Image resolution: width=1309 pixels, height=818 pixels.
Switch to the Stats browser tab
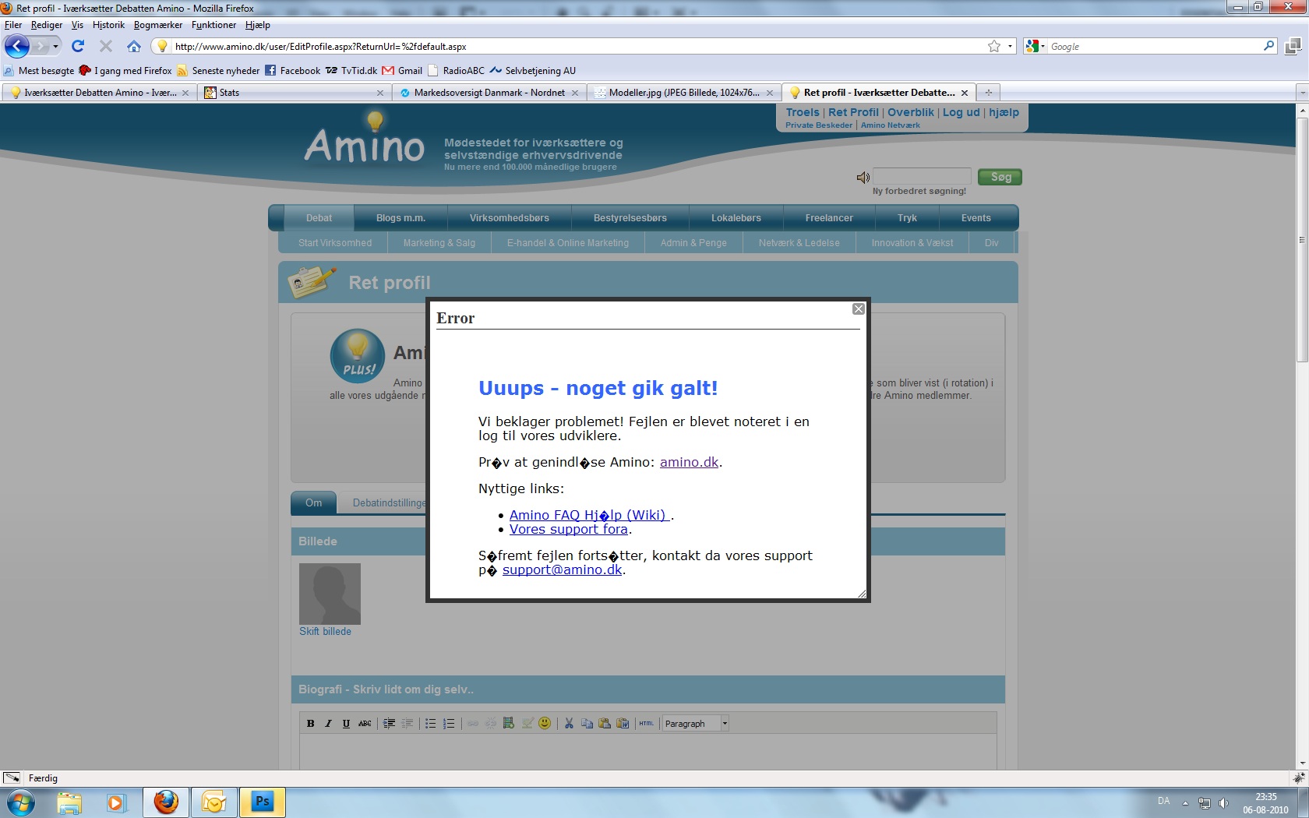point(295,92)
